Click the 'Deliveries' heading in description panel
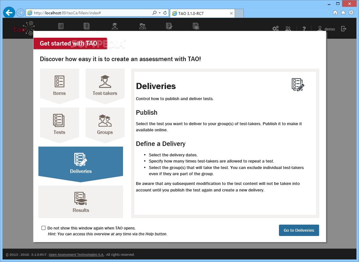 point(156,86)
